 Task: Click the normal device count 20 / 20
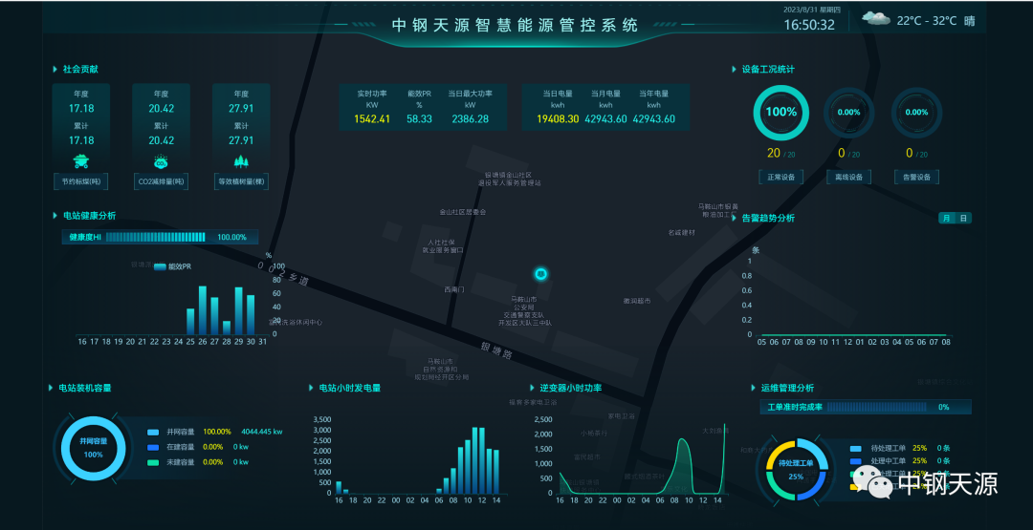pyautogui.click(x=781, y=153)
